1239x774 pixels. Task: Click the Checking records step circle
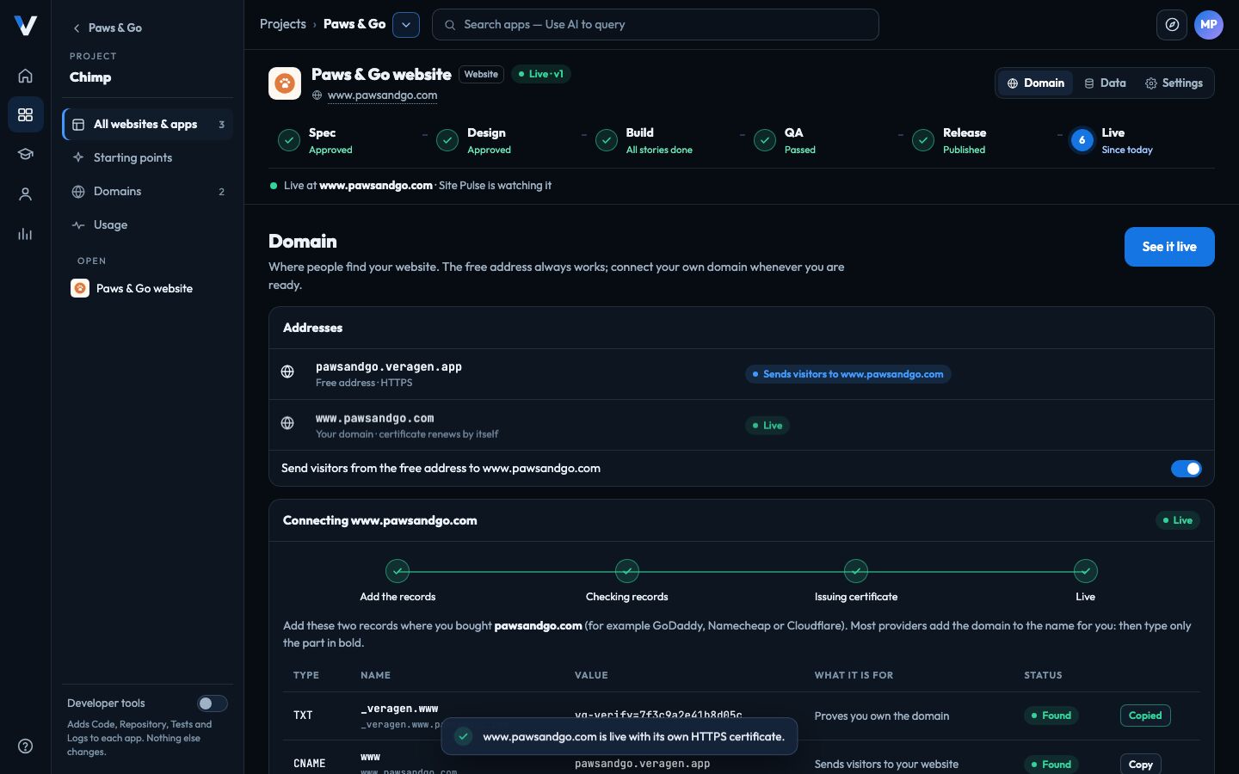627,571
